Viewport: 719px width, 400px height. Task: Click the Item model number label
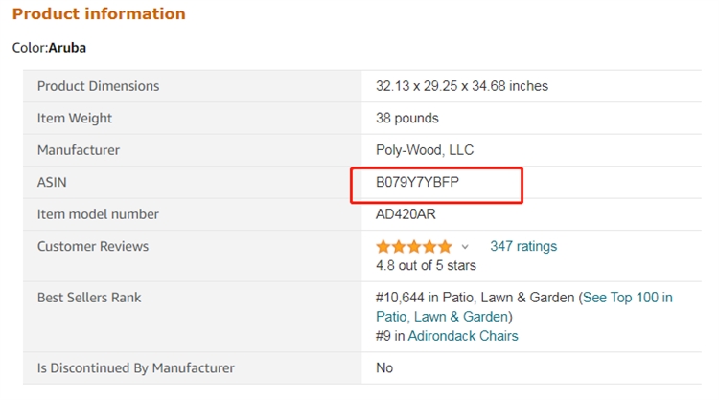[x=98, y=214]
